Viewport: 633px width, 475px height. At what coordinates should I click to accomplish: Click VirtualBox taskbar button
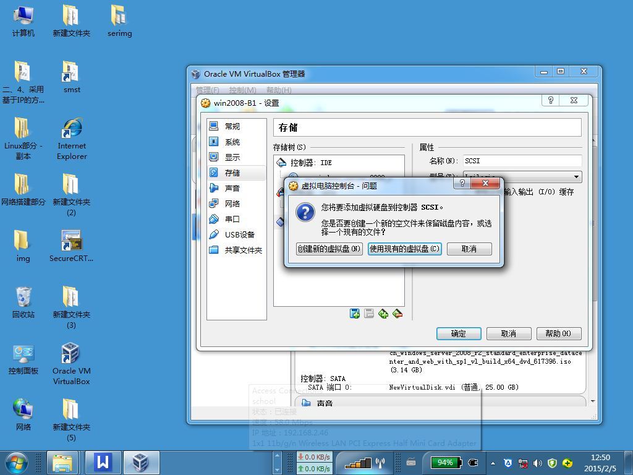click(141, 463)
